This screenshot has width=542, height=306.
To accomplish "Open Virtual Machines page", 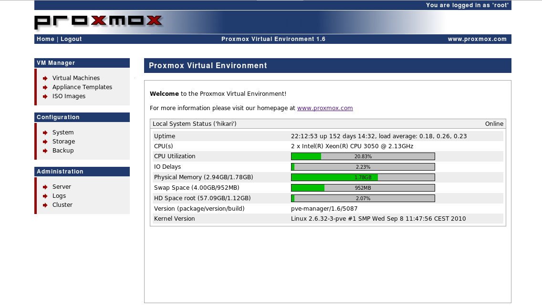I will 76,78.
